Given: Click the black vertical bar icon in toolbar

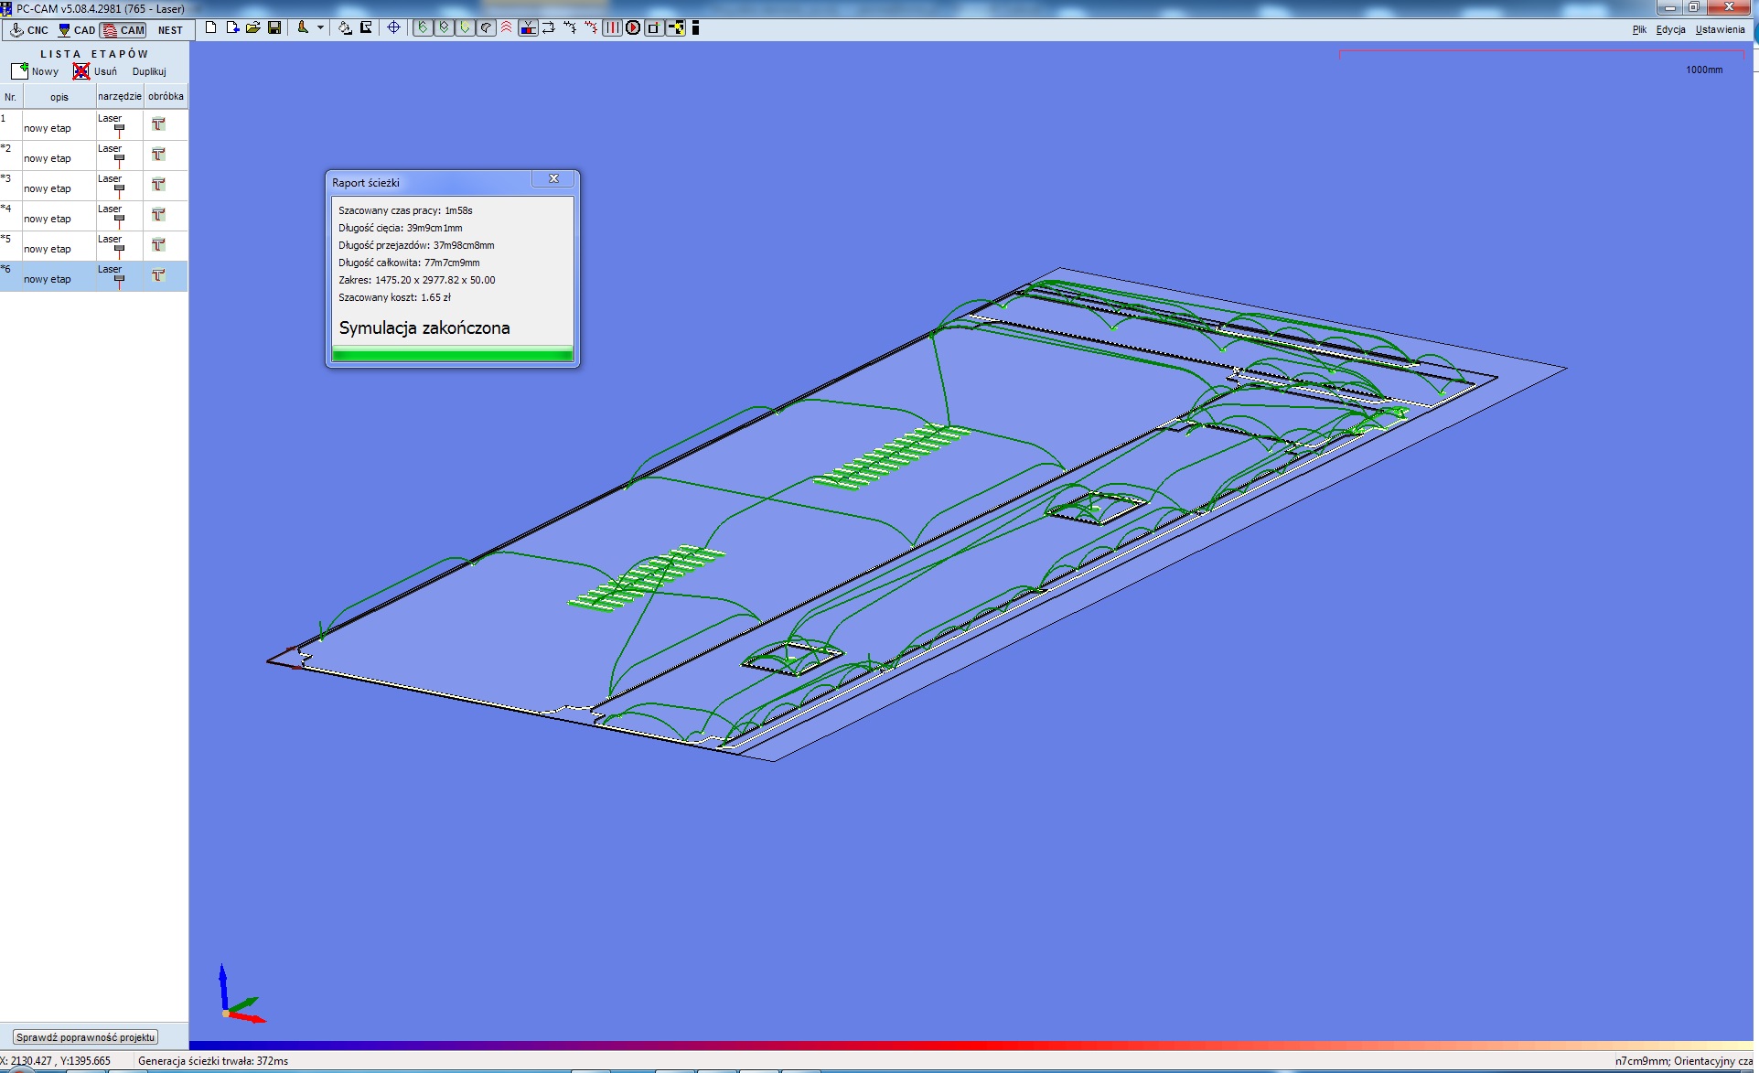Looking at the screenshot, I should pos(696,27).
